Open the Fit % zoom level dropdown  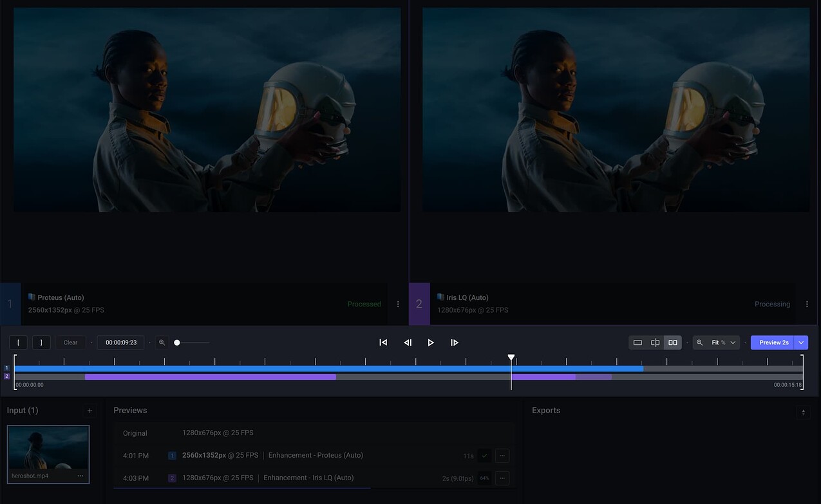tap(716, 342)
